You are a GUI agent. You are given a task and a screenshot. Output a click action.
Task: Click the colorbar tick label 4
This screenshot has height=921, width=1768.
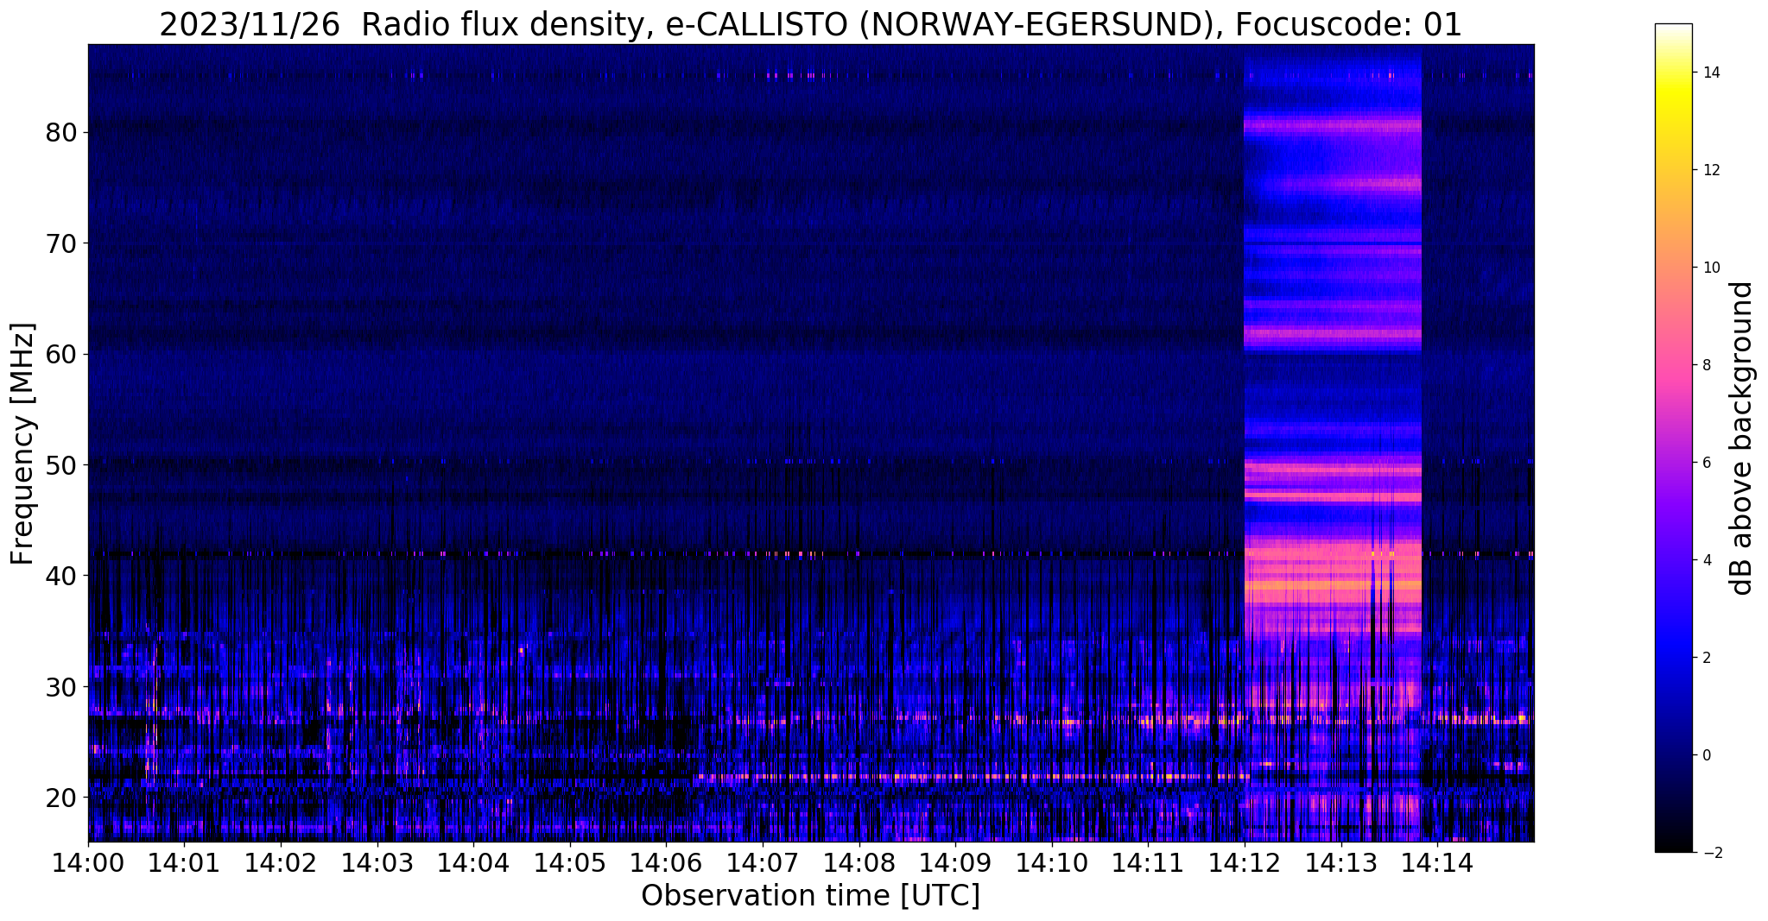click(x=1706, y=560)
